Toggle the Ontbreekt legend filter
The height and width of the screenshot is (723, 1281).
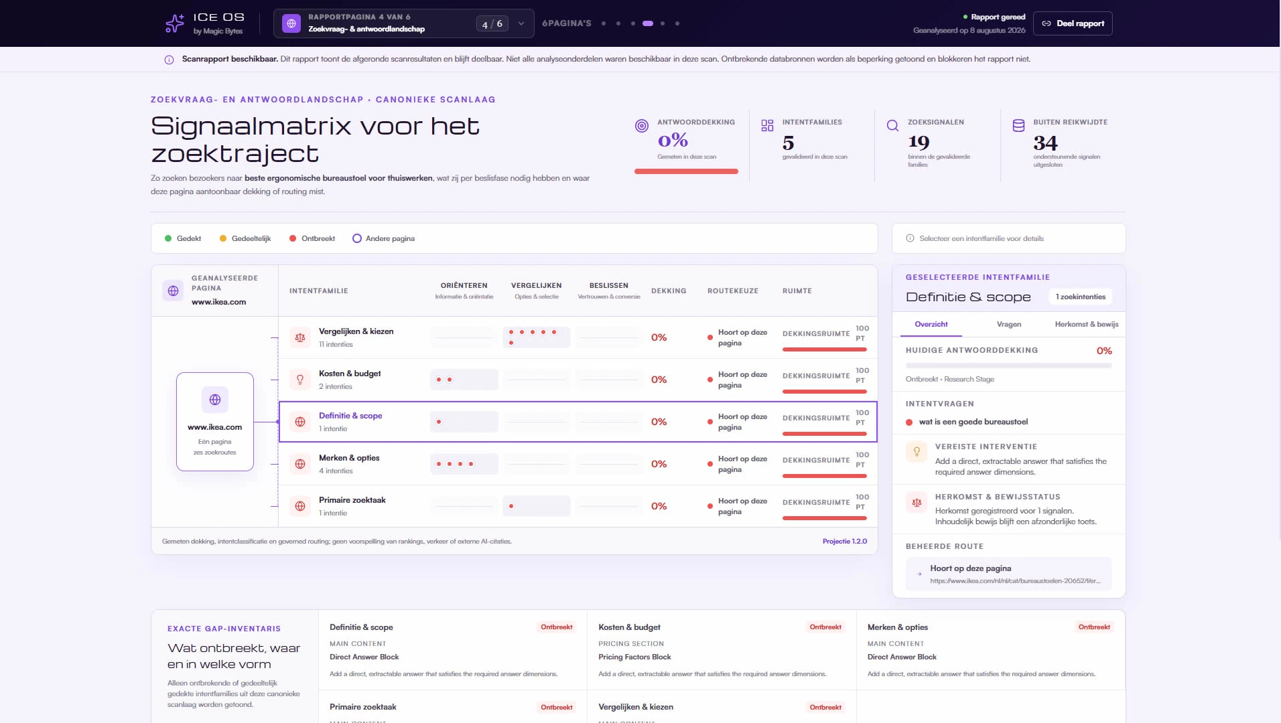[x=312, y=238]
